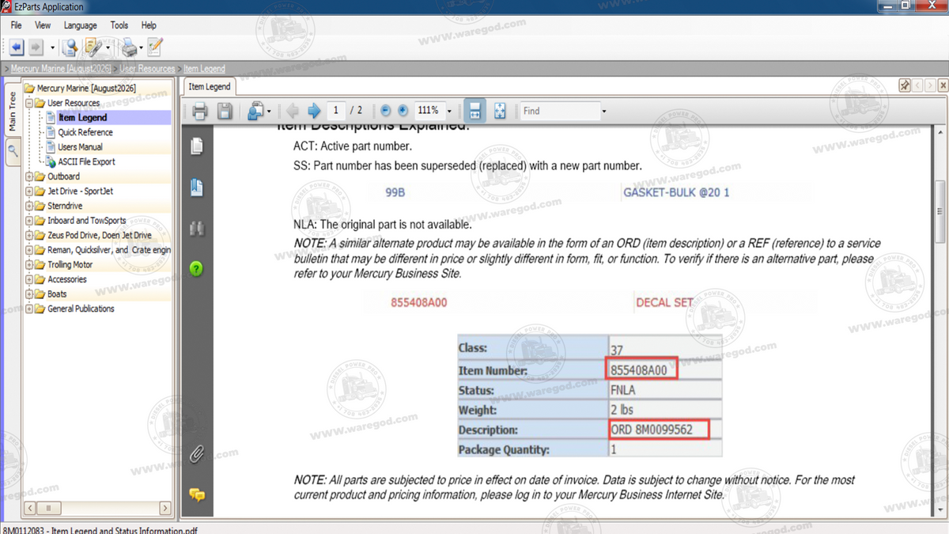The width and height of the screenshot is (949, 534).
Task: Open the View menu
Action: coord(43,25)
